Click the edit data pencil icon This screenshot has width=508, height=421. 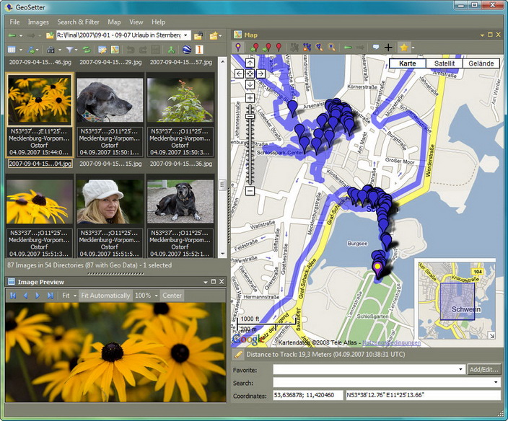point(102,50)
